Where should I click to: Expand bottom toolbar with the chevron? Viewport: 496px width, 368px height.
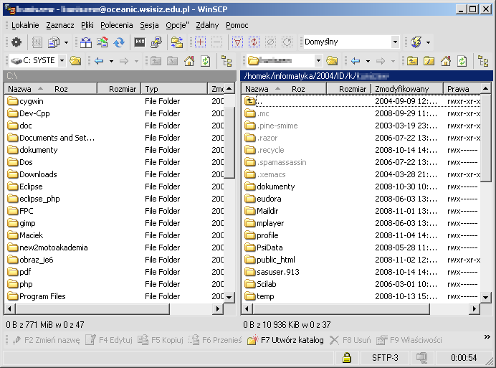pyautogui.click(x=487, y=337)
